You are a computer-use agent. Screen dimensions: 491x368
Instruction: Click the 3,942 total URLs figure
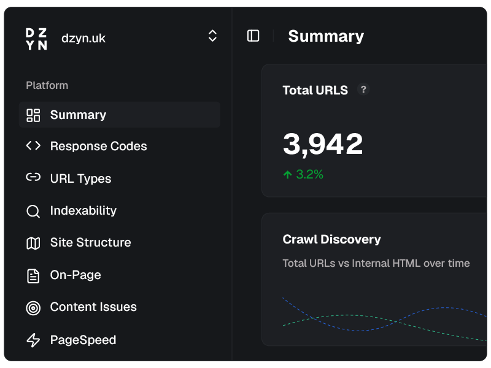coord(323,144)
